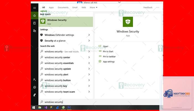
Task: Open the notebook icon in sidebar
Action: pyautogui.click(x=35, y=23)
